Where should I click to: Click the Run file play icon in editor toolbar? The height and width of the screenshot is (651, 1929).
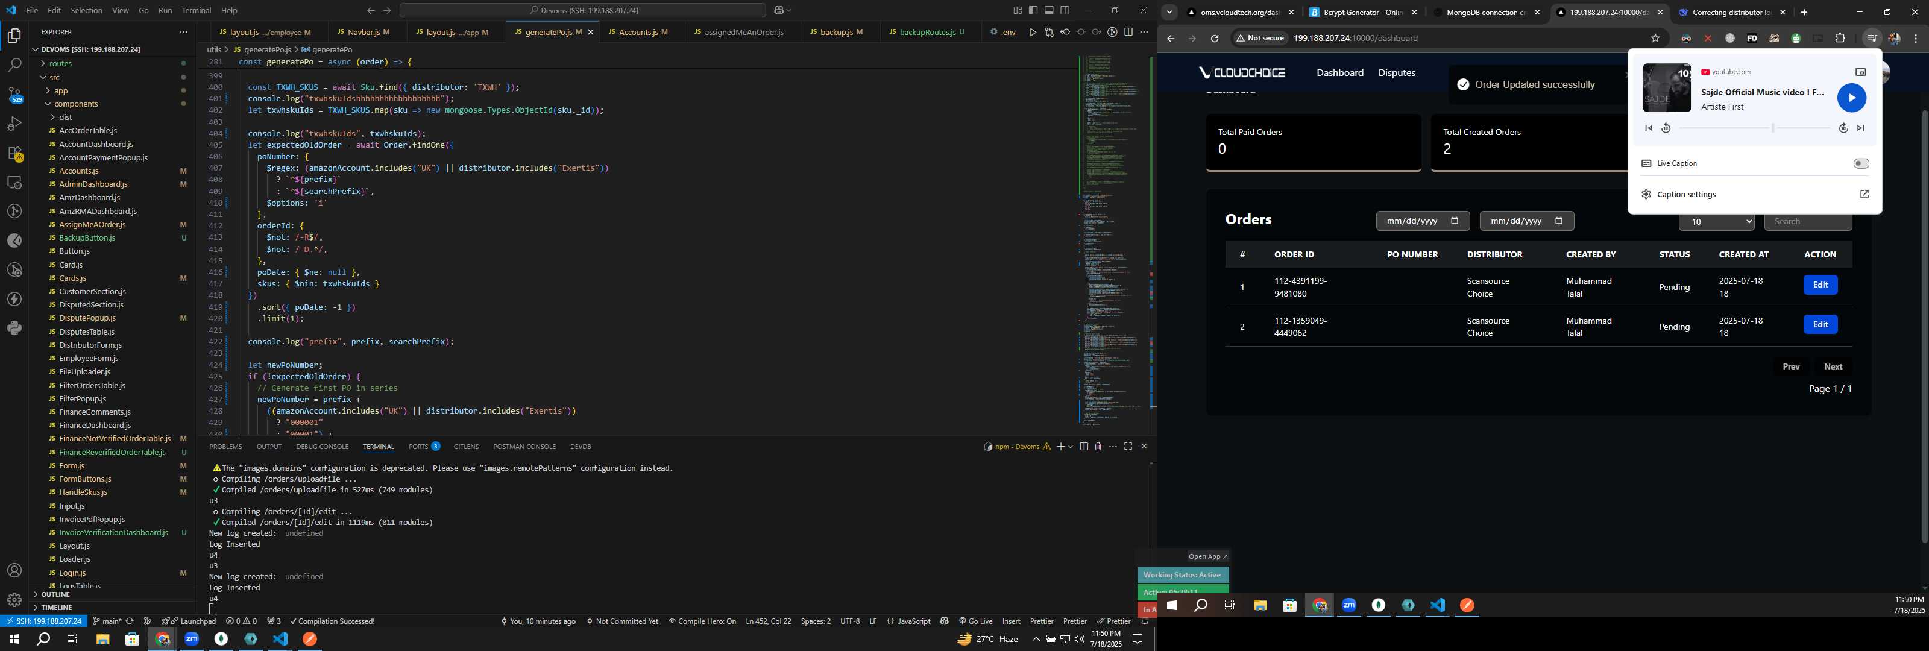coord(1033,32)
